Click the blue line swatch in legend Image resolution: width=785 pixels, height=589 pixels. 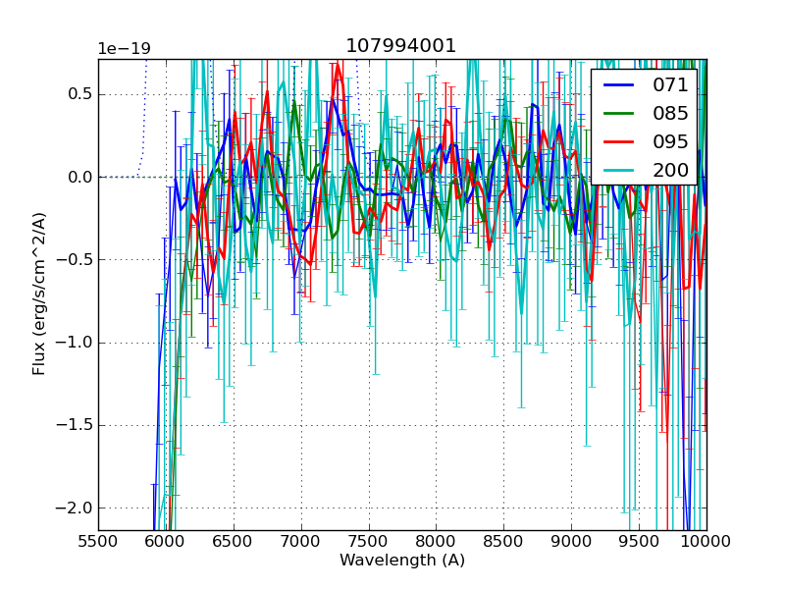point(618,85)
